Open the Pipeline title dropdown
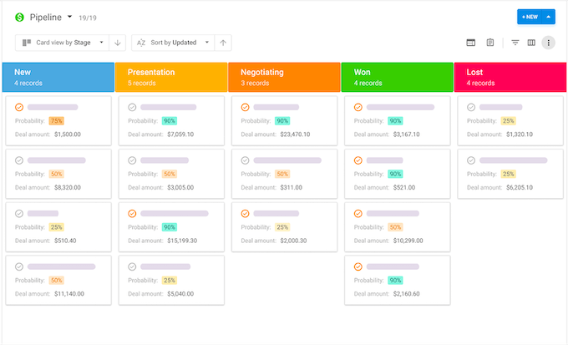 pyautogui.click(x=70, y=17)
